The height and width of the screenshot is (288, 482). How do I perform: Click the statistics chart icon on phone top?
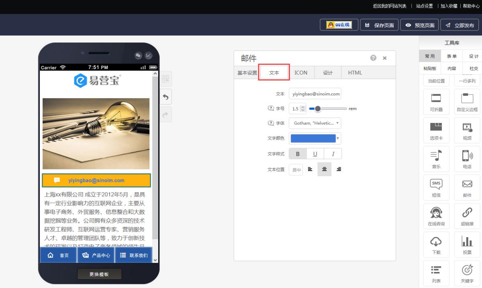pos(149,56)
